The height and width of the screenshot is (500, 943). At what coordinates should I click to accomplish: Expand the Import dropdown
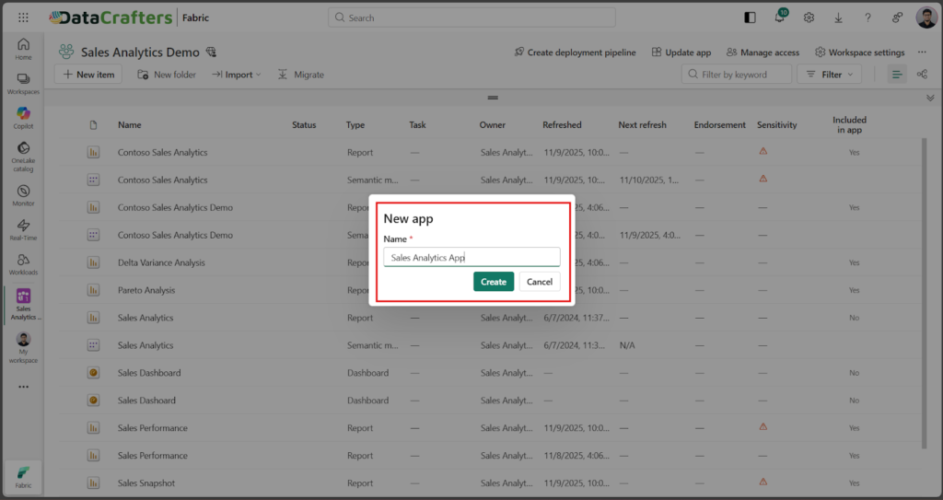click(237, 75)
